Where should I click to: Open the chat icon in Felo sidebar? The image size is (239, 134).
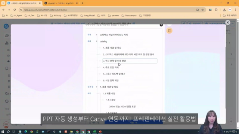click(x=7, y=35)
